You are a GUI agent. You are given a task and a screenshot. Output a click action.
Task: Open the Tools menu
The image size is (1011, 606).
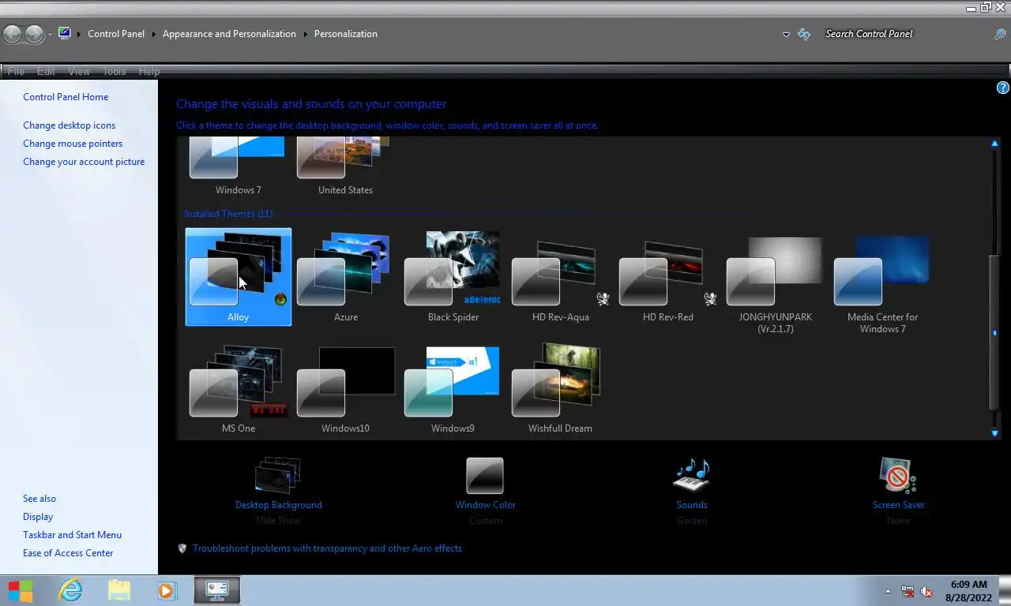click(x=114, y=71)
